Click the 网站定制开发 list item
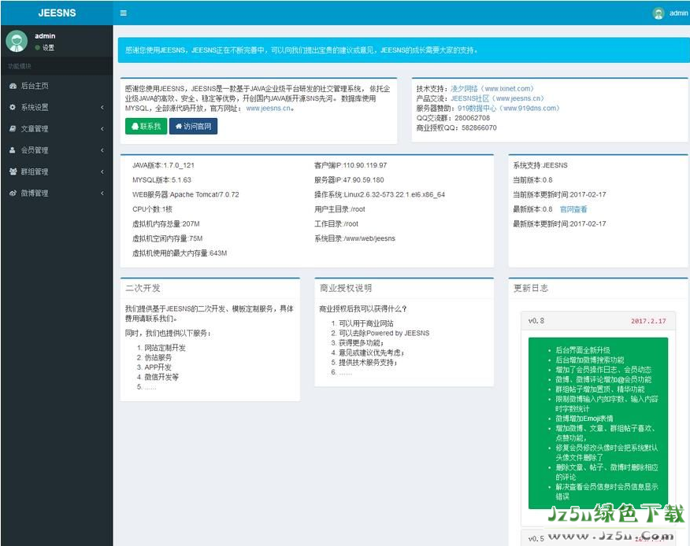Viewport: 690px width, 546px height. click(x=165, y=348)
